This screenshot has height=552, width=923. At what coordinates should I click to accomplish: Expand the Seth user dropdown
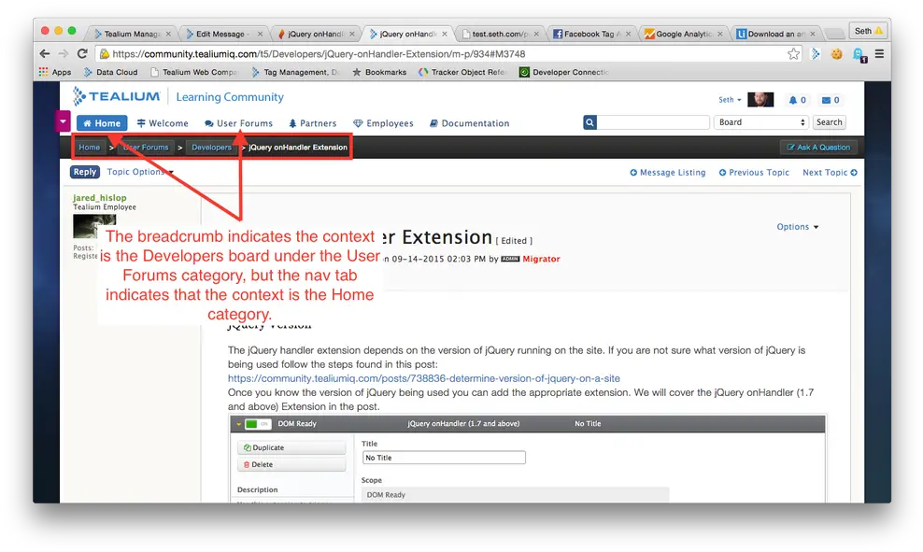pos(730,100)
